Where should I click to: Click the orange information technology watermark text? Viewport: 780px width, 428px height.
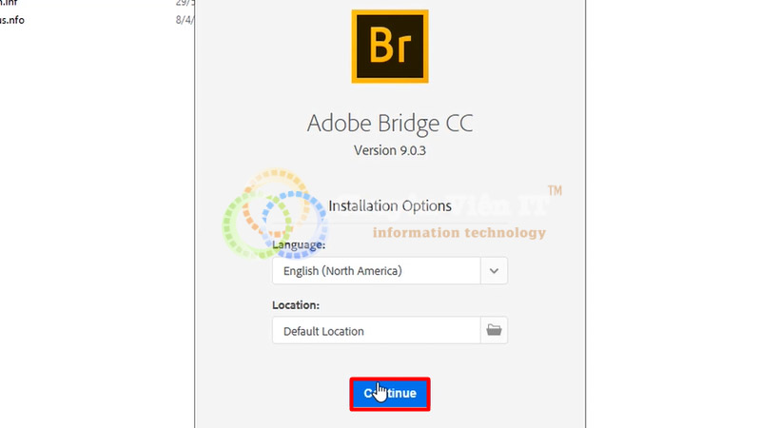[x=458, y=233]
